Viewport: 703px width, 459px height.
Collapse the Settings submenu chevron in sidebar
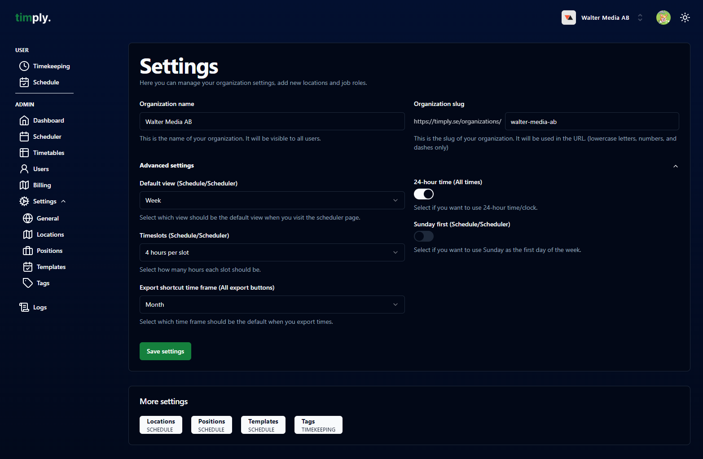tap(63, 201)
